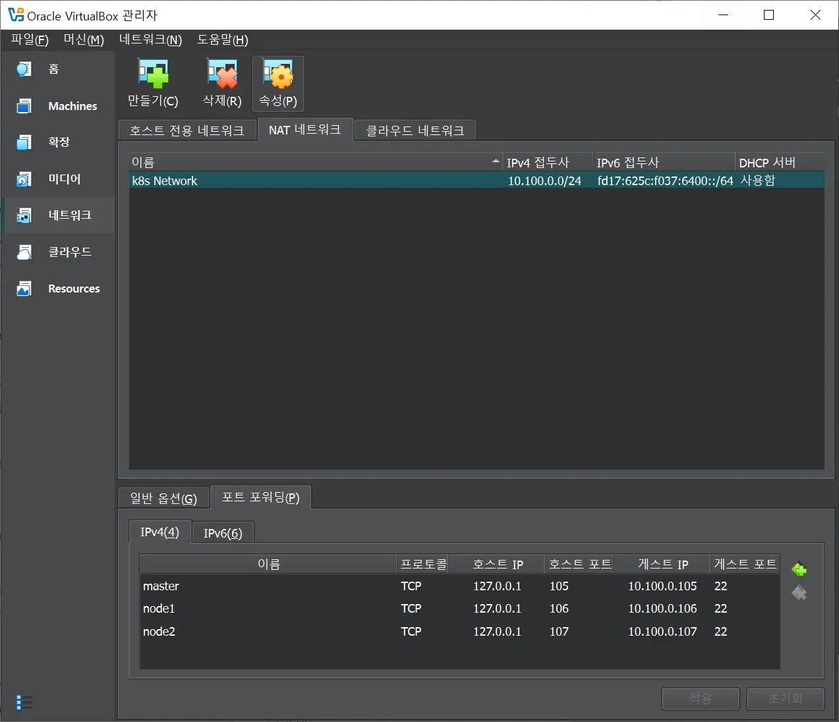
Task: Click host IP 127.0.0.1 in node2 row
Action: pyautogui.click(x=497, y=632)
